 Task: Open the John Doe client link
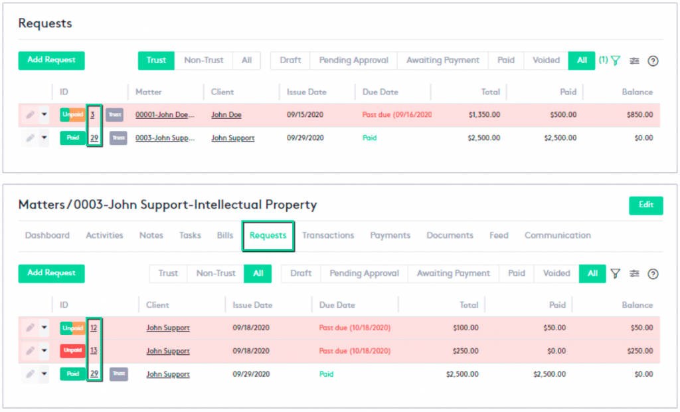click(x=226, y=115)
